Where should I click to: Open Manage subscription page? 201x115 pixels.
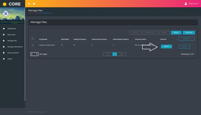click(15, 47)
